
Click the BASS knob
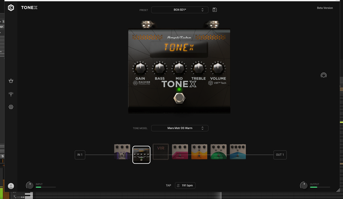[x=159, y=68]
